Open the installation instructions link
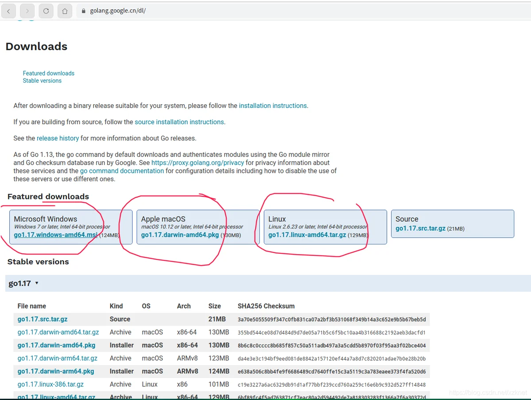The height and width of the screenshot is (400, 531). pos(273,106)
